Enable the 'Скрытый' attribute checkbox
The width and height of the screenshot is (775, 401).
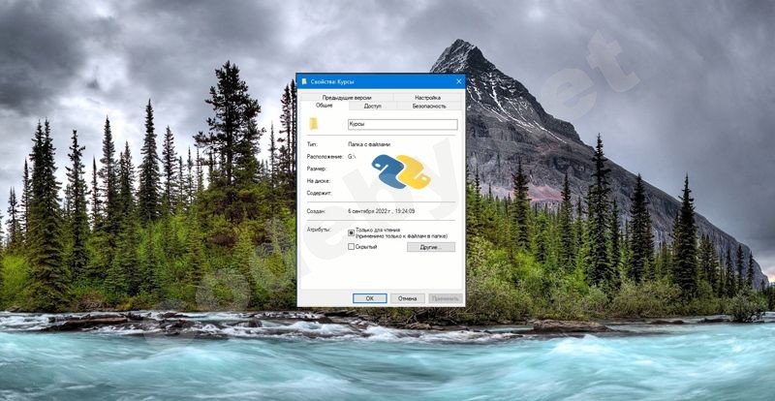pyautogui.click(x=351, y=246)
